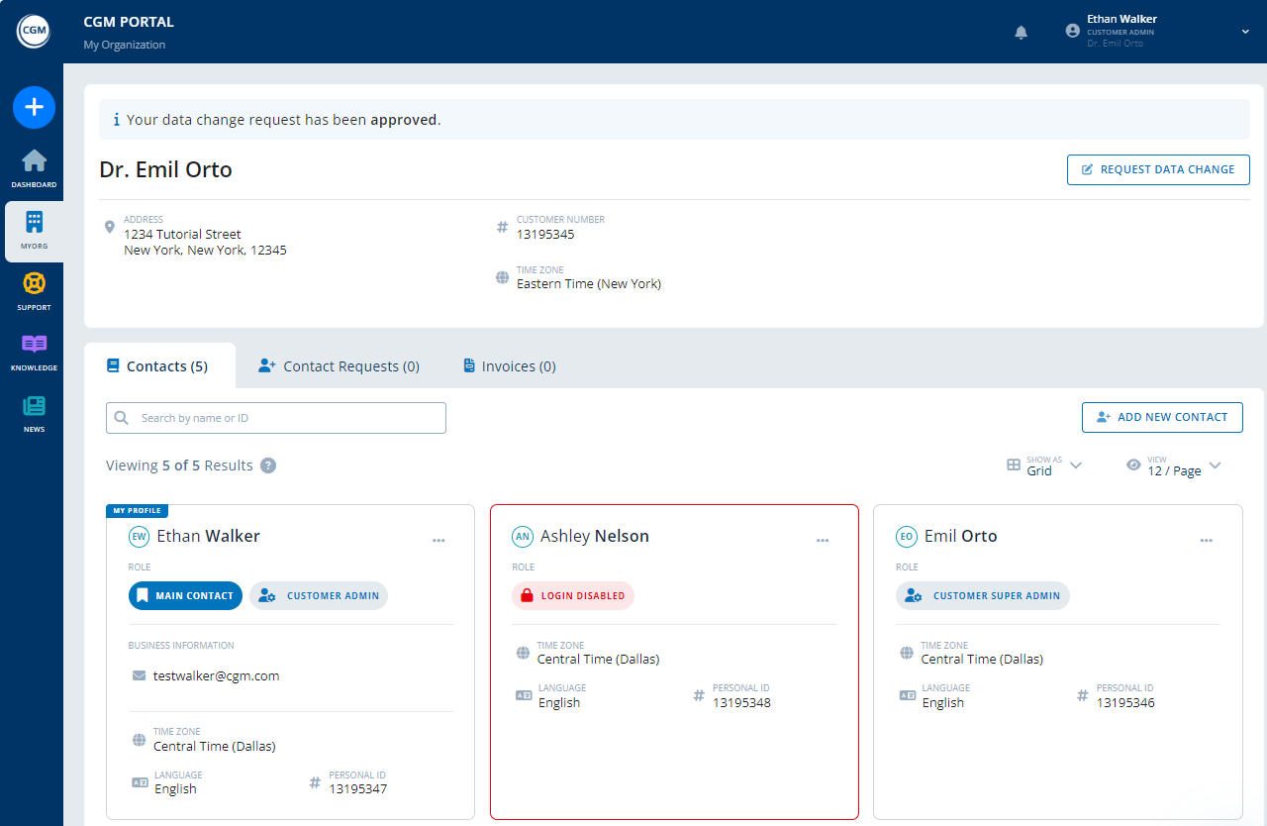Image resolution: width=1267 pixels, height=826 pixels.
Task: Expand the Ethan Walker account menu
Action: coord(1244,31)
